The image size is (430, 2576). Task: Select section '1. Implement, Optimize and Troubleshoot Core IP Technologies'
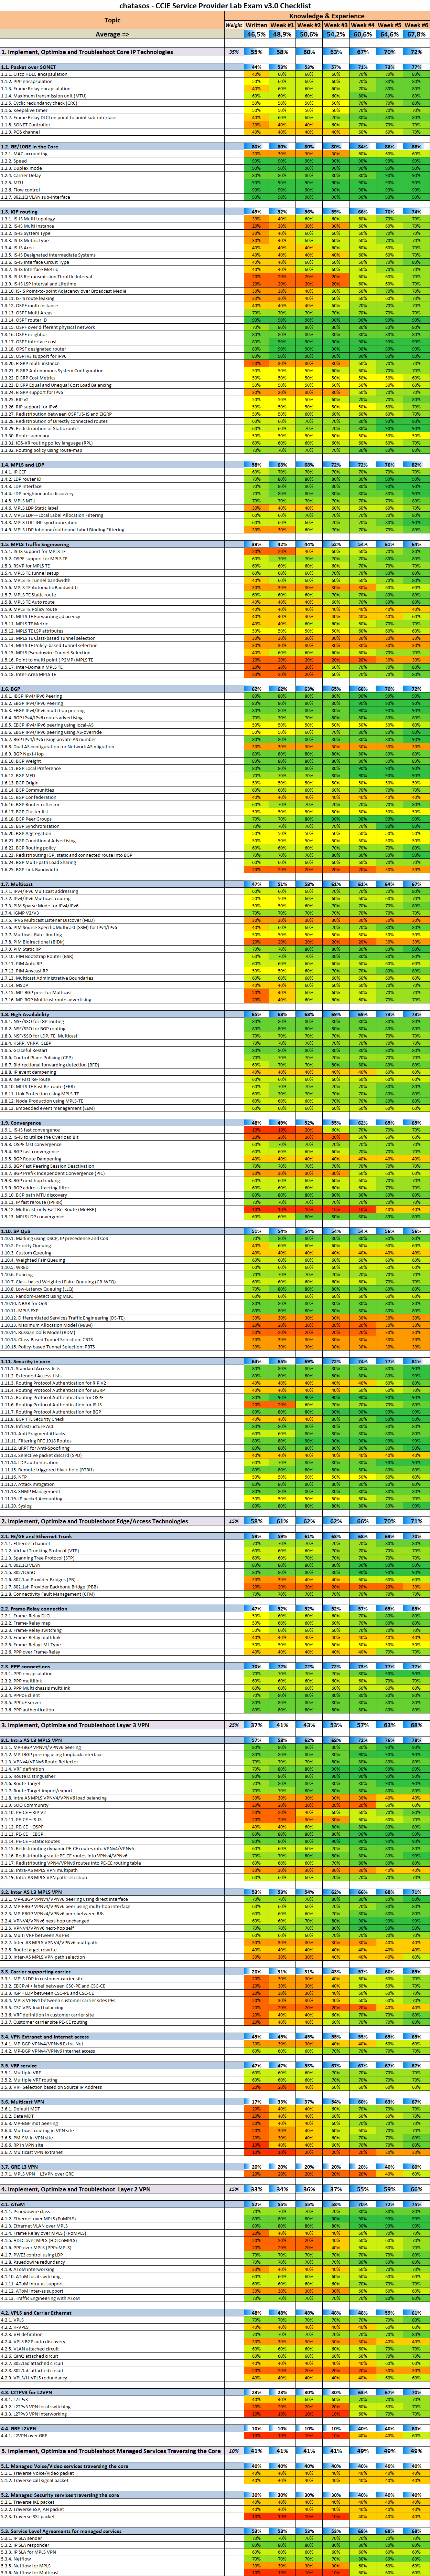click(112, 52)
